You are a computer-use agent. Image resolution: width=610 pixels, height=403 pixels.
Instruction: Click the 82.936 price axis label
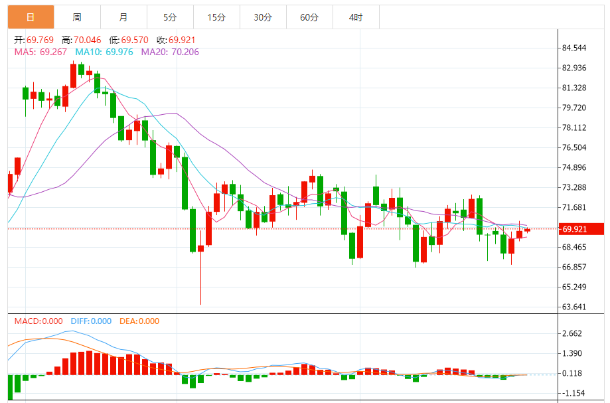573,68
